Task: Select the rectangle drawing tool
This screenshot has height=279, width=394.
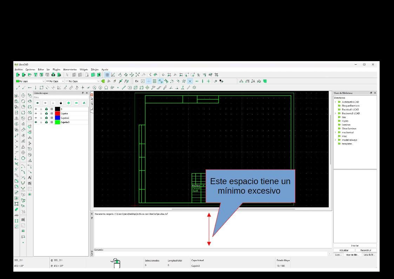Action: point(41,87)
